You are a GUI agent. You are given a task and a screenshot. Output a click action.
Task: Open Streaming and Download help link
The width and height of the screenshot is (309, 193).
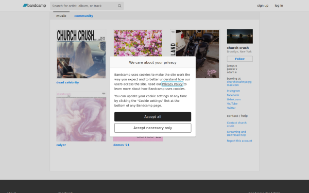[x=236, y=133]
